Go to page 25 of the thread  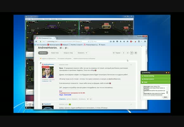[x=136, y=53]
